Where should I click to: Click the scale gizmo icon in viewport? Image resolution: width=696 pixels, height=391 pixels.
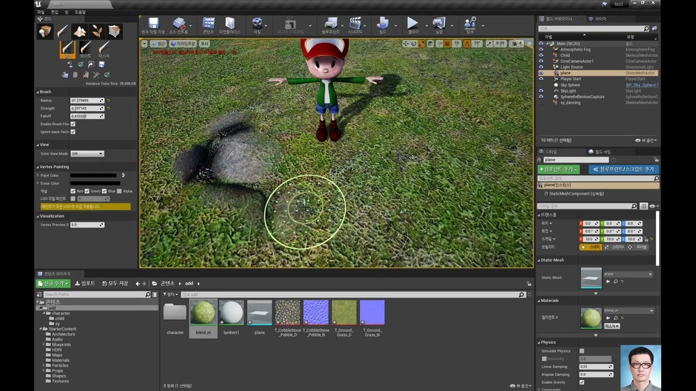tap(421, 43)
